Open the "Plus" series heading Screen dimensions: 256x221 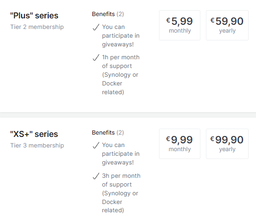coord(34,16)
